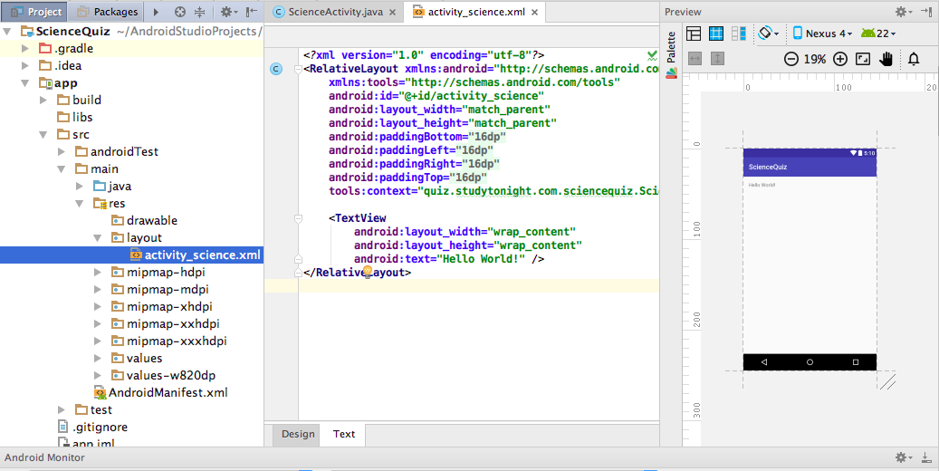Screen dimensions: 939x471
Task: Click the related class gutter icon
Action: tap(276, 69)
